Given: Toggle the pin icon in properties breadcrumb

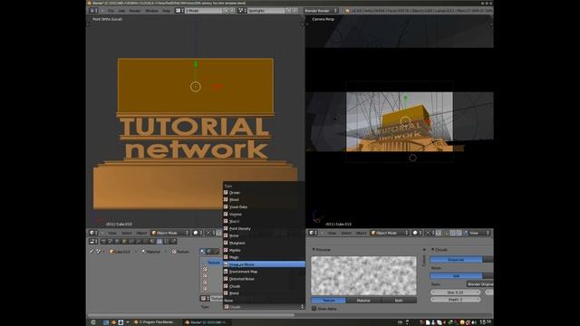Looking at the screenshot, I should (x=92, y=252).
